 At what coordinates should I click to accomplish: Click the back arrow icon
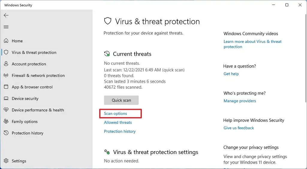(6, 15)
